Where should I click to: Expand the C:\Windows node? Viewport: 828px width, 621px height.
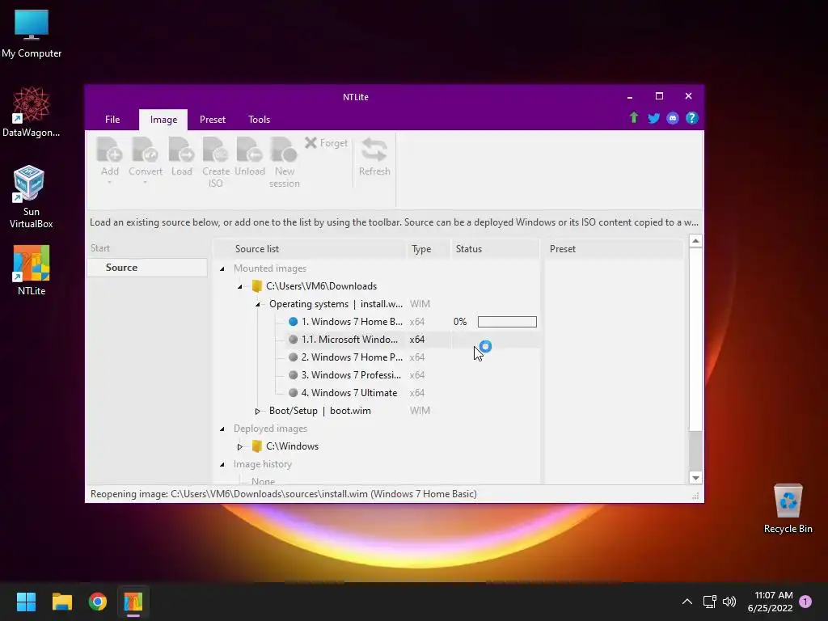(x=239, y=446)
